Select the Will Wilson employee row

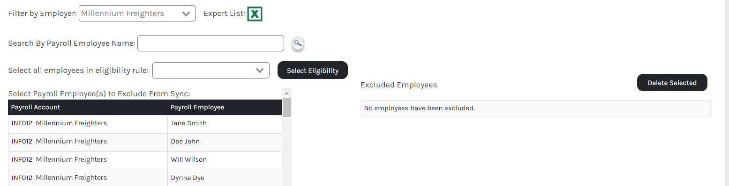tap(145, 160)
